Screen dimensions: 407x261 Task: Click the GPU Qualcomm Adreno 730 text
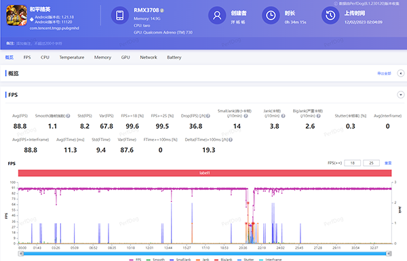coord(163,33)
